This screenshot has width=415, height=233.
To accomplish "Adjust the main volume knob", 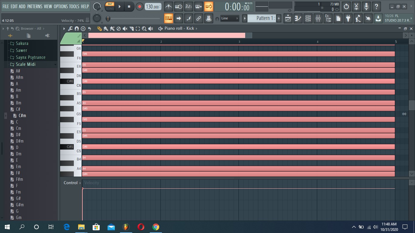I will [97, 6].
